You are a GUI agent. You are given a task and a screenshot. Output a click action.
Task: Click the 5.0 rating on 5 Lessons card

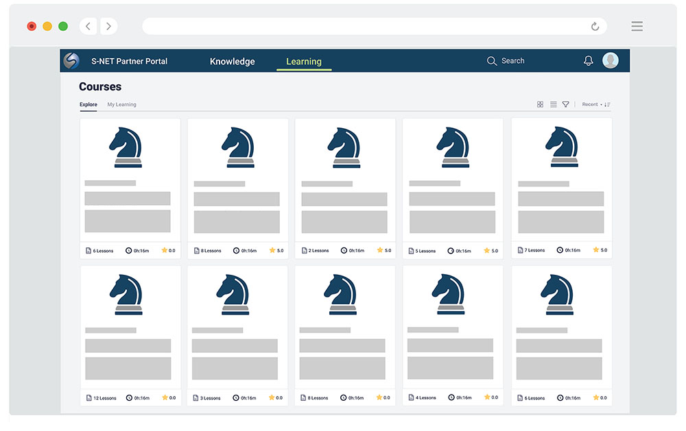click(495, 251)
